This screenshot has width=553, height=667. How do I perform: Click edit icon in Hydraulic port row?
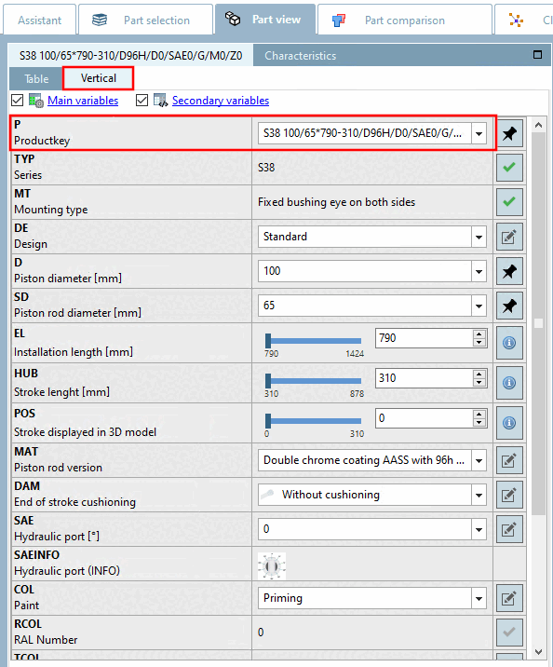(509, 529)
